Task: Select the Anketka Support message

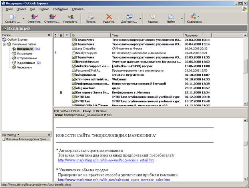Action: point(132,66)
